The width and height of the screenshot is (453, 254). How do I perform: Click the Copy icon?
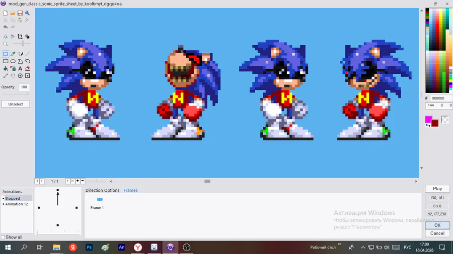coord(13,20)
